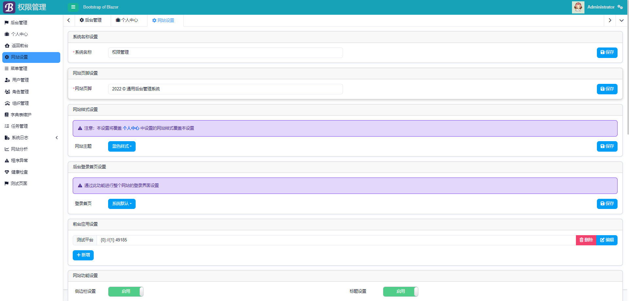The height and width of the screenshot is (301, 629).
Task: Click bars icon for 菜单管理
Action: pyautogui.click(x=7, y=68)
